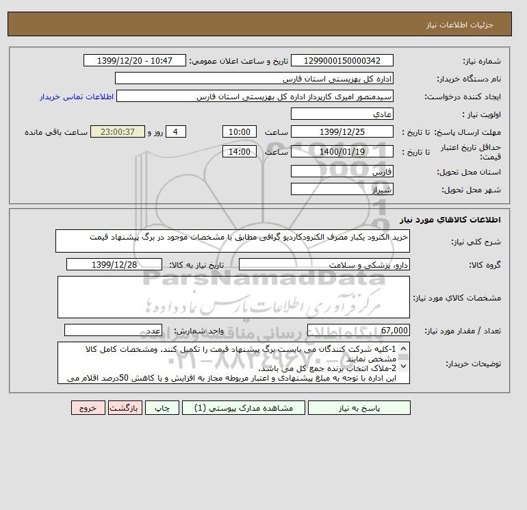Click goods need date 1399/12/28
The image size is (527, 510).
(x=114, y=264)
